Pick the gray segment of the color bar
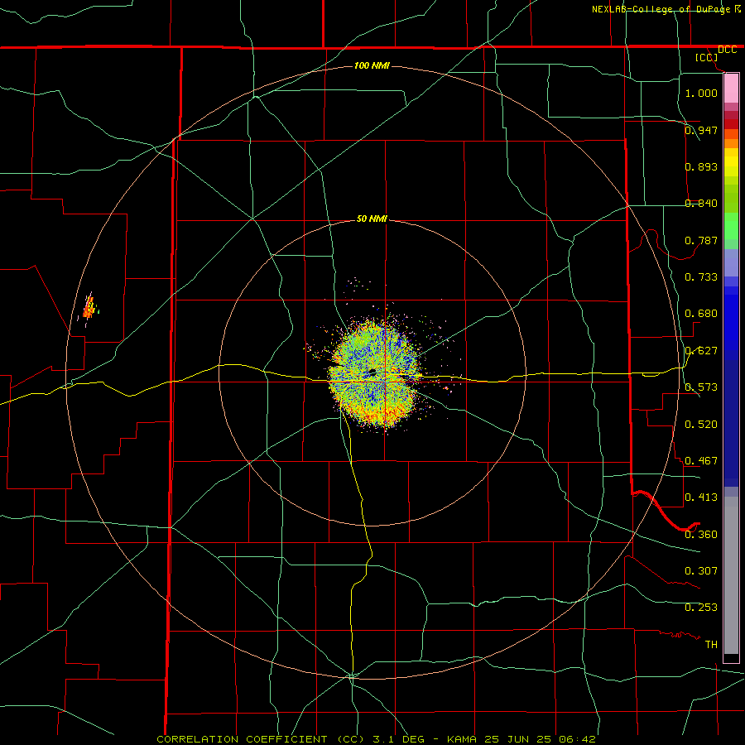Viewport: 745px width, 745px height. point(731,575)
